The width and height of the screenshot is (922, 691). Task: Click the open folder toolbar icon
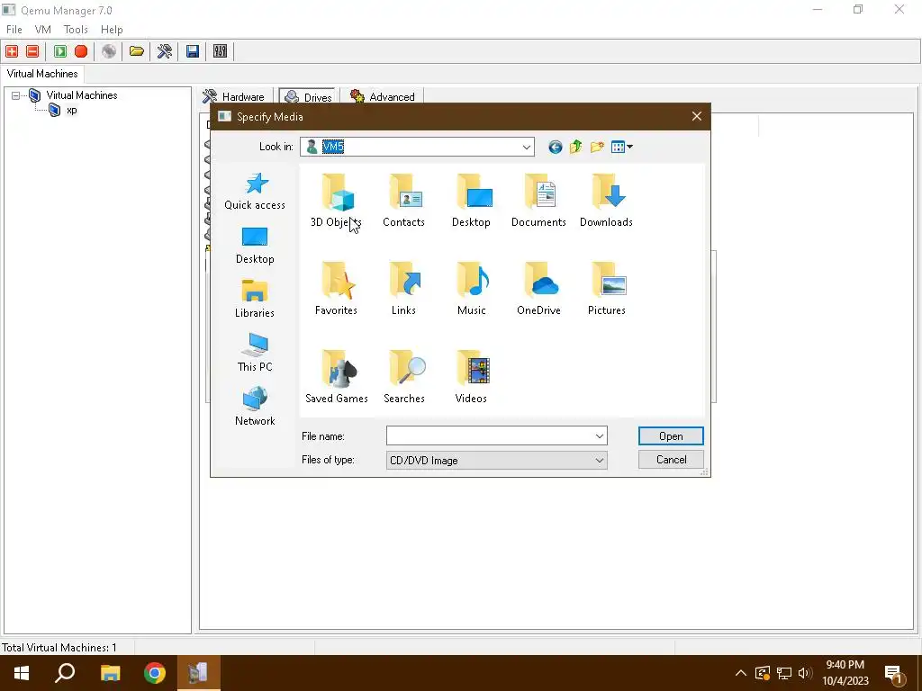click(137, 51)
